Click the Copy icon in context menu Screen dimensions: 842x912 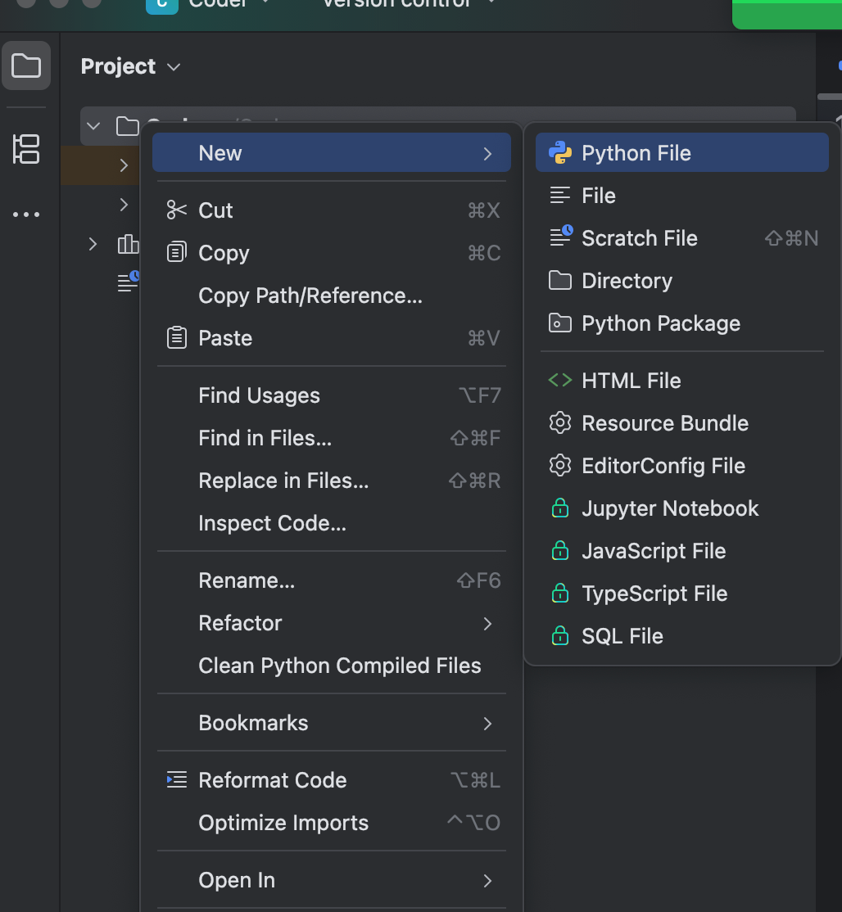(176, 252)
